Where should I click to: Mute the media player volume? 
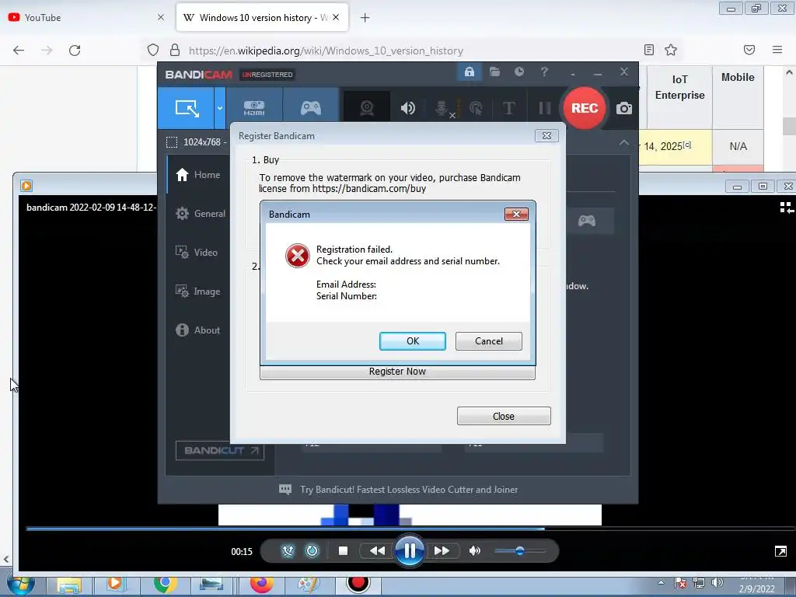click(475, 551)
